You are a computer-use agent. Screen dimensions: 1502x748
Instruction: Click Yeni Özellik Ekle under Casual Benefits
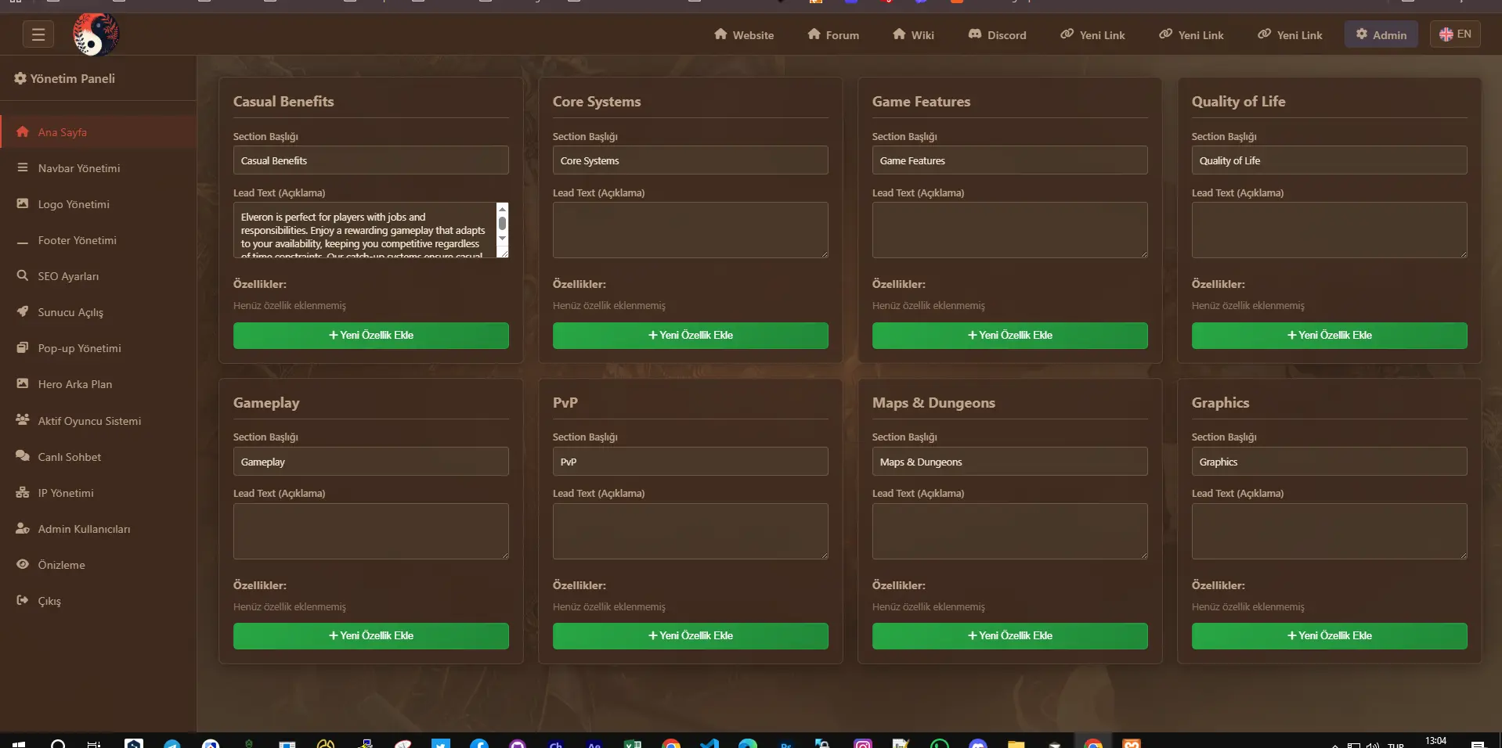point(370,336)
